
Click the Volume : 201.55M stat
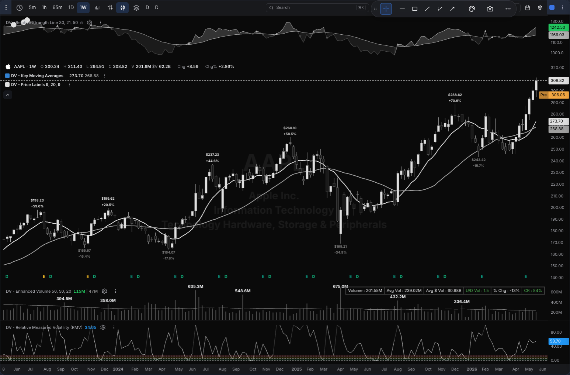tap(365, 290)
